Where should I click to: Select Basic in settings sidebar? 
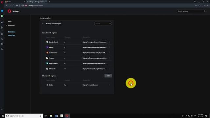point(10,21)
